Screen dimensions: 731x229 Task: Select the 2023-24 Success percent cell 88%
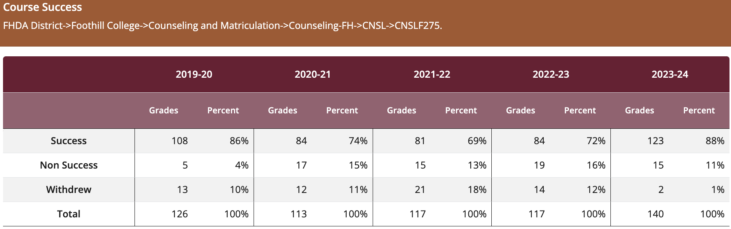pyautogui.click(x=715, y=141)
